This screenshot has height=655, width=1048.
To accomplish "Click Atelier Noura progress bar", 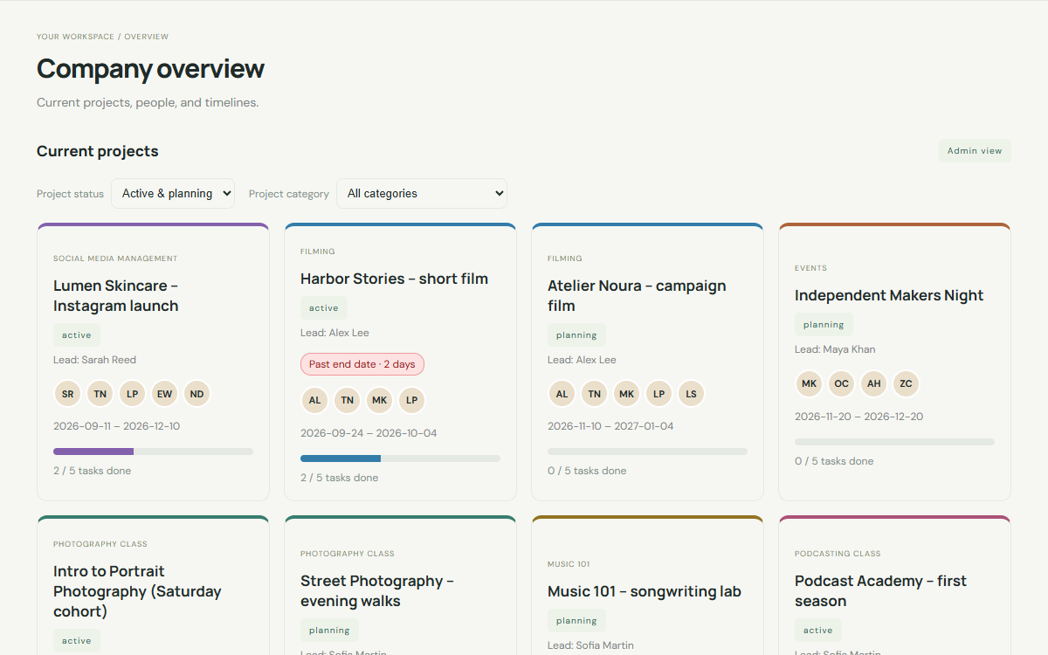I will pyautogui.click(x=647, y=452).
